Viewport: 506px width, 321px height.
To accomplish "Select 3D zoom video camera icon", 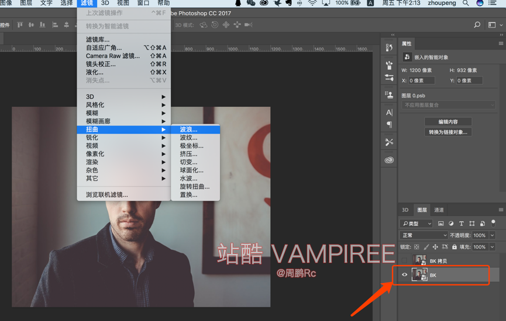I will [x=248, y=25].
